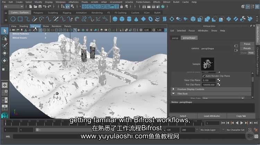The width and height of the screenshot is (260, 145).
Task: Pick the Rotate tool in toolbox
Action: tap(5, 61)
